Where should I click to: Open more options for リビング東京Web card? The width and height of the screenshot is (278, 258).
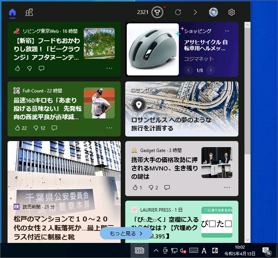point(109,68)
